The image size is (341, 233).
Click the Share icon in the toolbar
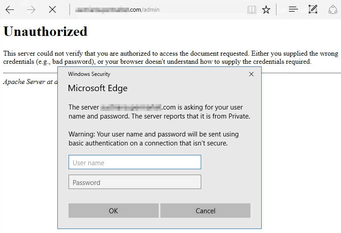(x=332, y=9)
